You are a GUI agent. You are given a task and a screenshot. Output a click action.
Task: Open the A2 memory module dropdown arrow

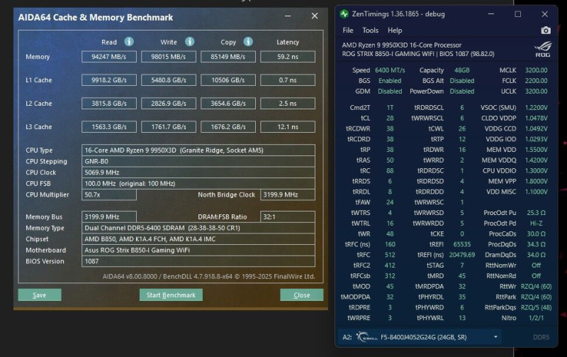point(495,337)
